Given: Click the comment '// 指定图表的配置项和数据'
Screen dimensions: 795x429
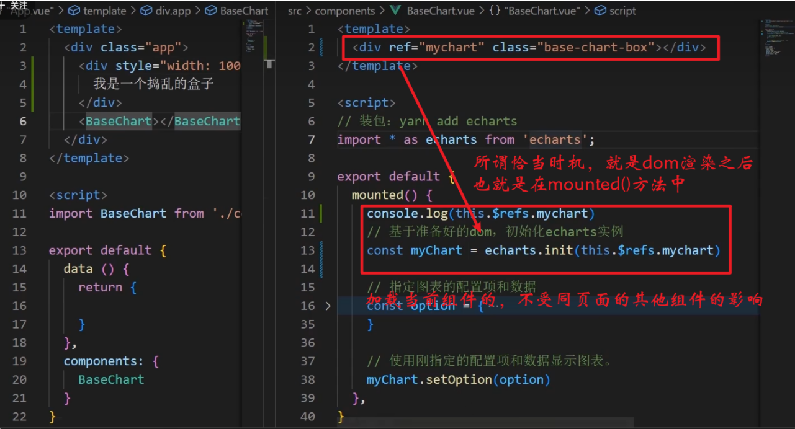Looking at the screenshot, I should coord(451,287).
